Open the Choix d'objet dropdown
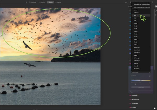Image resolution: width=157 pixels, height=110 pixels. [141, 72]
